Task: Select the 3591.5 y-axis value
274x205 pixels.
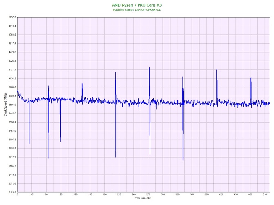Action: click(x=12, y=105)
